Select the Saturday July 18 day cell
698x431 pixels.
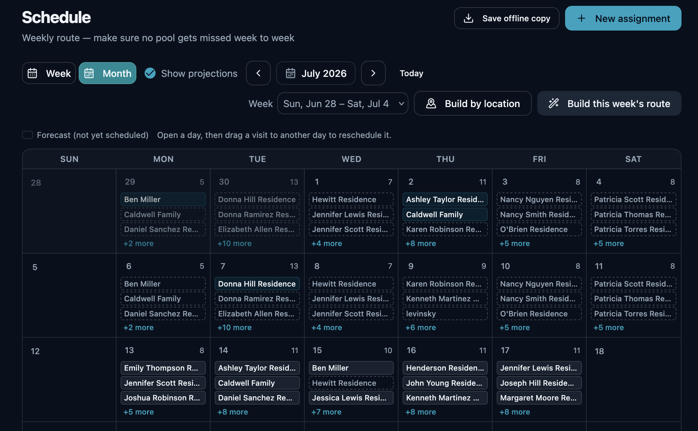click(633, 380)
